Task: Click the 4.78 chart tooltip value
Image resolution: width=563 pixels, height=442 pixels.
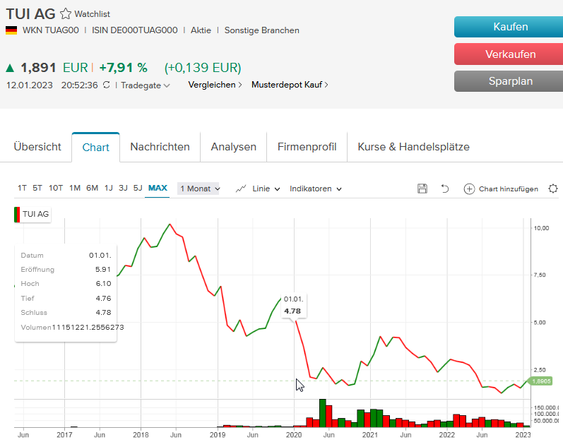Action: [292, 311]
